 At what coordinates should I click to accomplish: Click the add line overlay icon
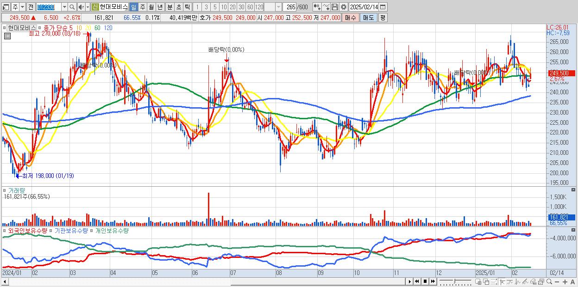tap(326, 7)
